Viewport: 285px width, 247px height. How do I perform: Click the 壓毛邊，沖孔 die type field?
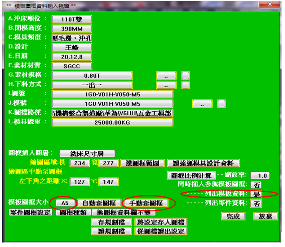72,38
